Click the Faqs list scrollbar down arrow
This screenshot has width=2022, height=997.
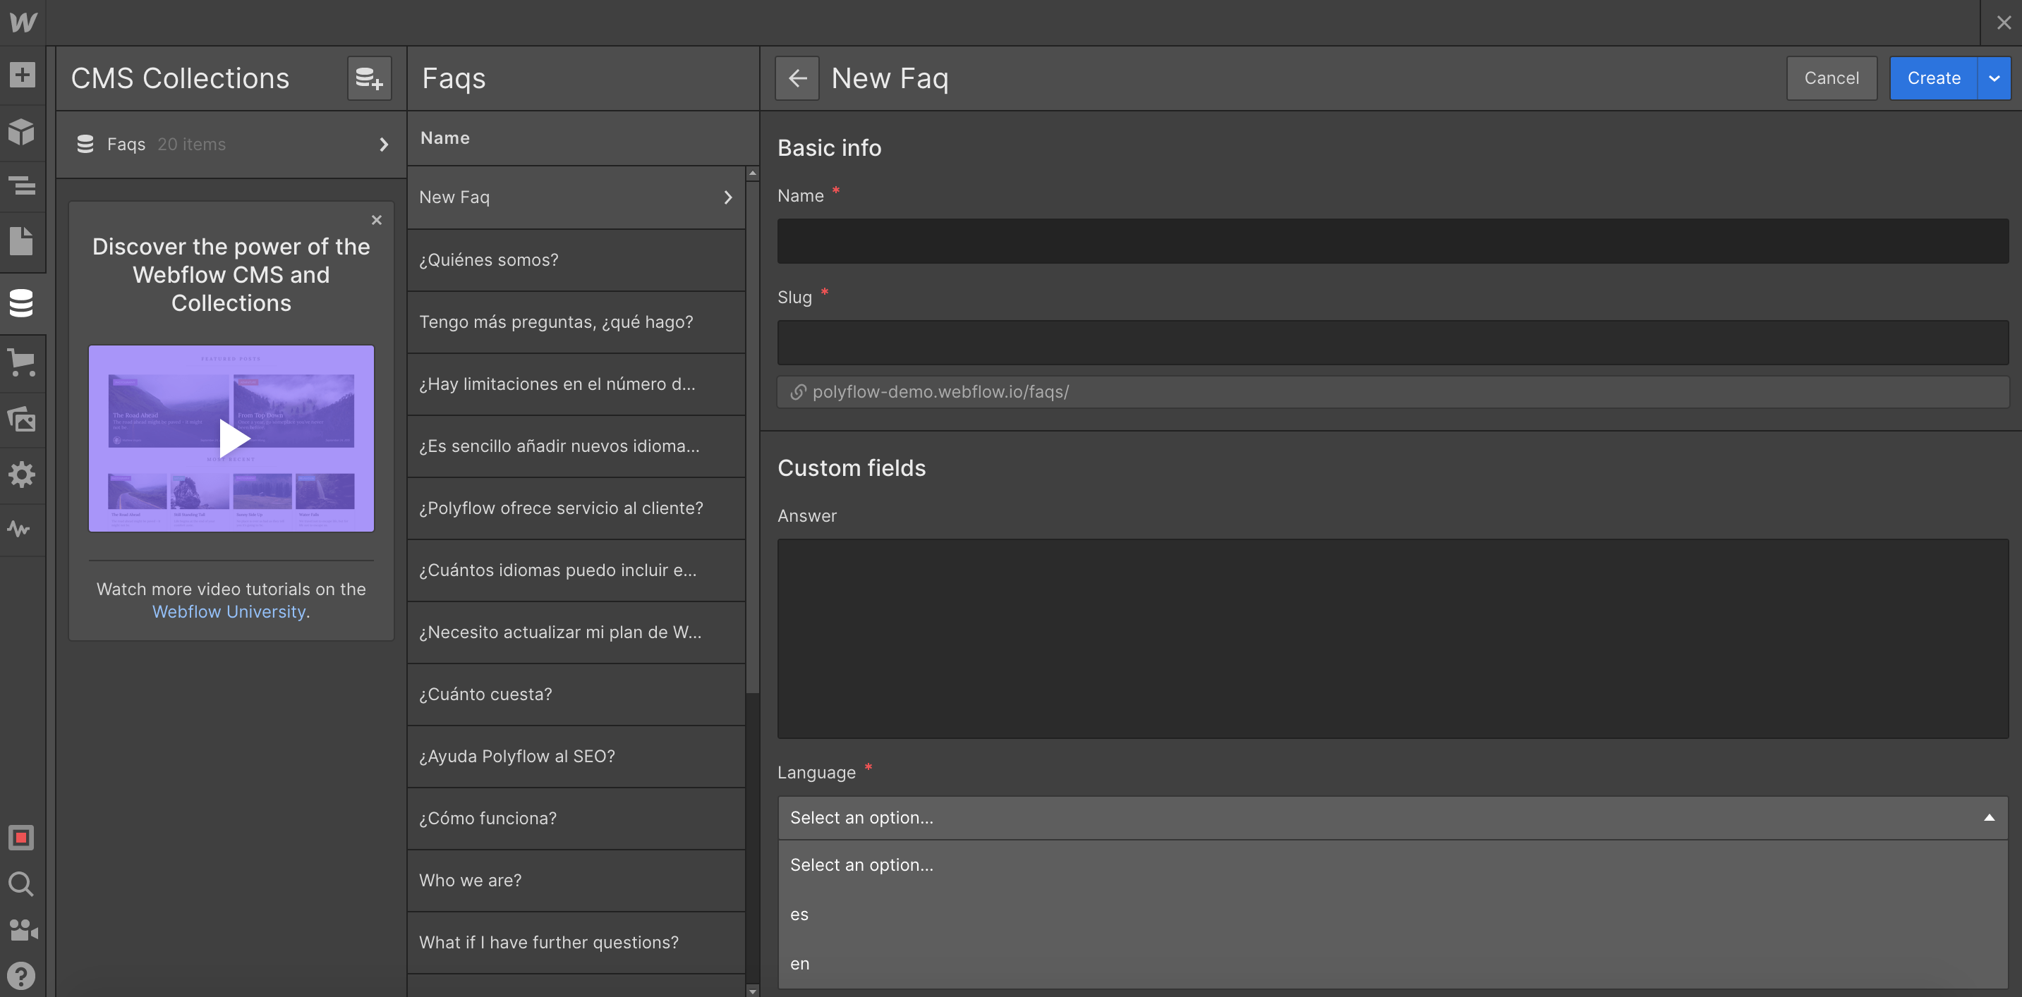[x=753, y=991]
